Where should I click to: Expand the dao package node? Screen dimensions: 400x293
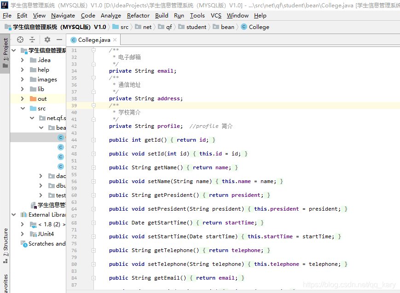tap(41, 176)
